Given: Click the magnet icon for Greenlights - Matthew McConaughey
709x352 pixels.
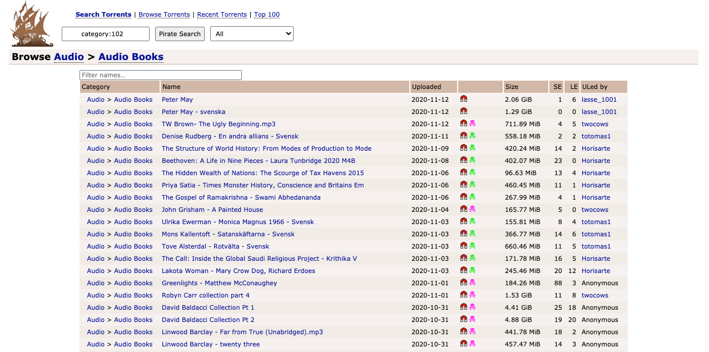Looking at the screenshot, I should tap(464, 282).
